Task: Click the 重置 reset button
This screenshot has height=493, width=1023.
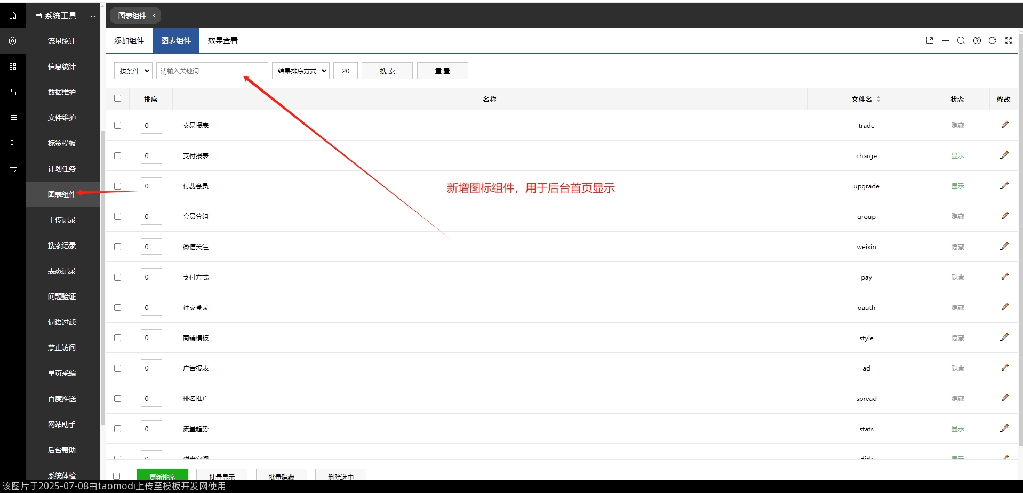Action: pyautogui.click(x=442, y=71)
